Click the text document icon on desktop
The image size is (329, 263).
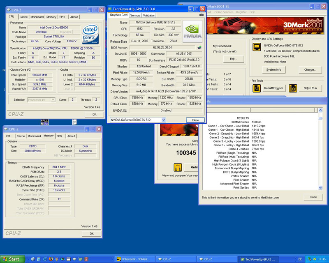(x=74, y=122)
